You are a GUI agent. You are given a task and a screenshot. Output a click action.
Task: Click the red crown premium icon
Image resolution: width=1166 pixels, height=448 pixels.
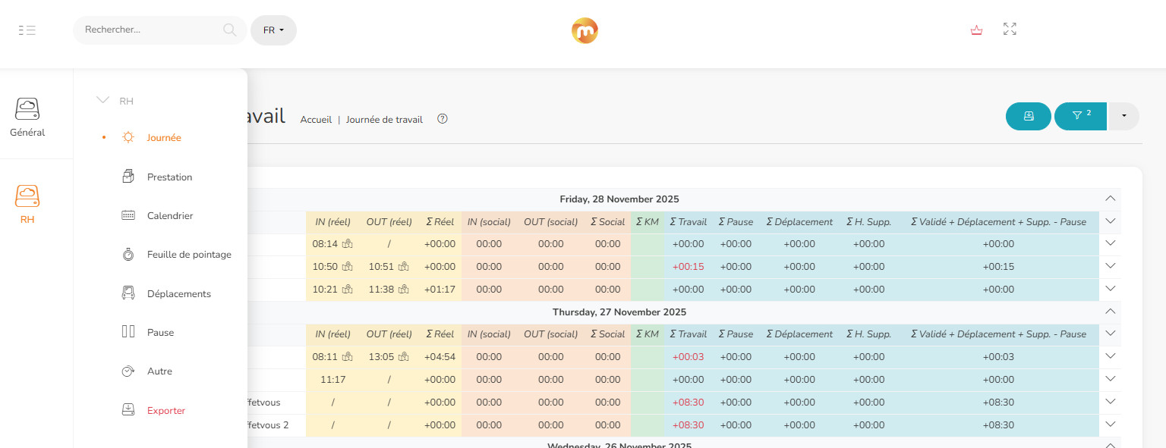point(976,30)
